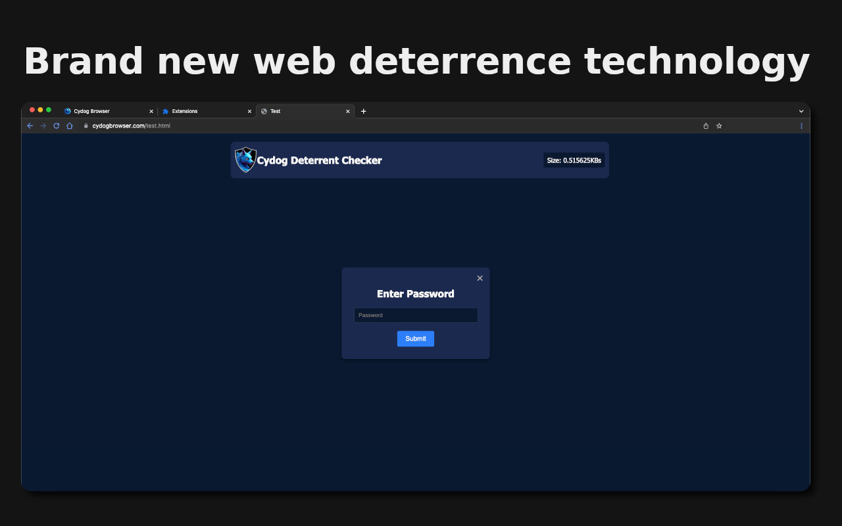Select the Test tab
The image size is (842, 526).
305,111
